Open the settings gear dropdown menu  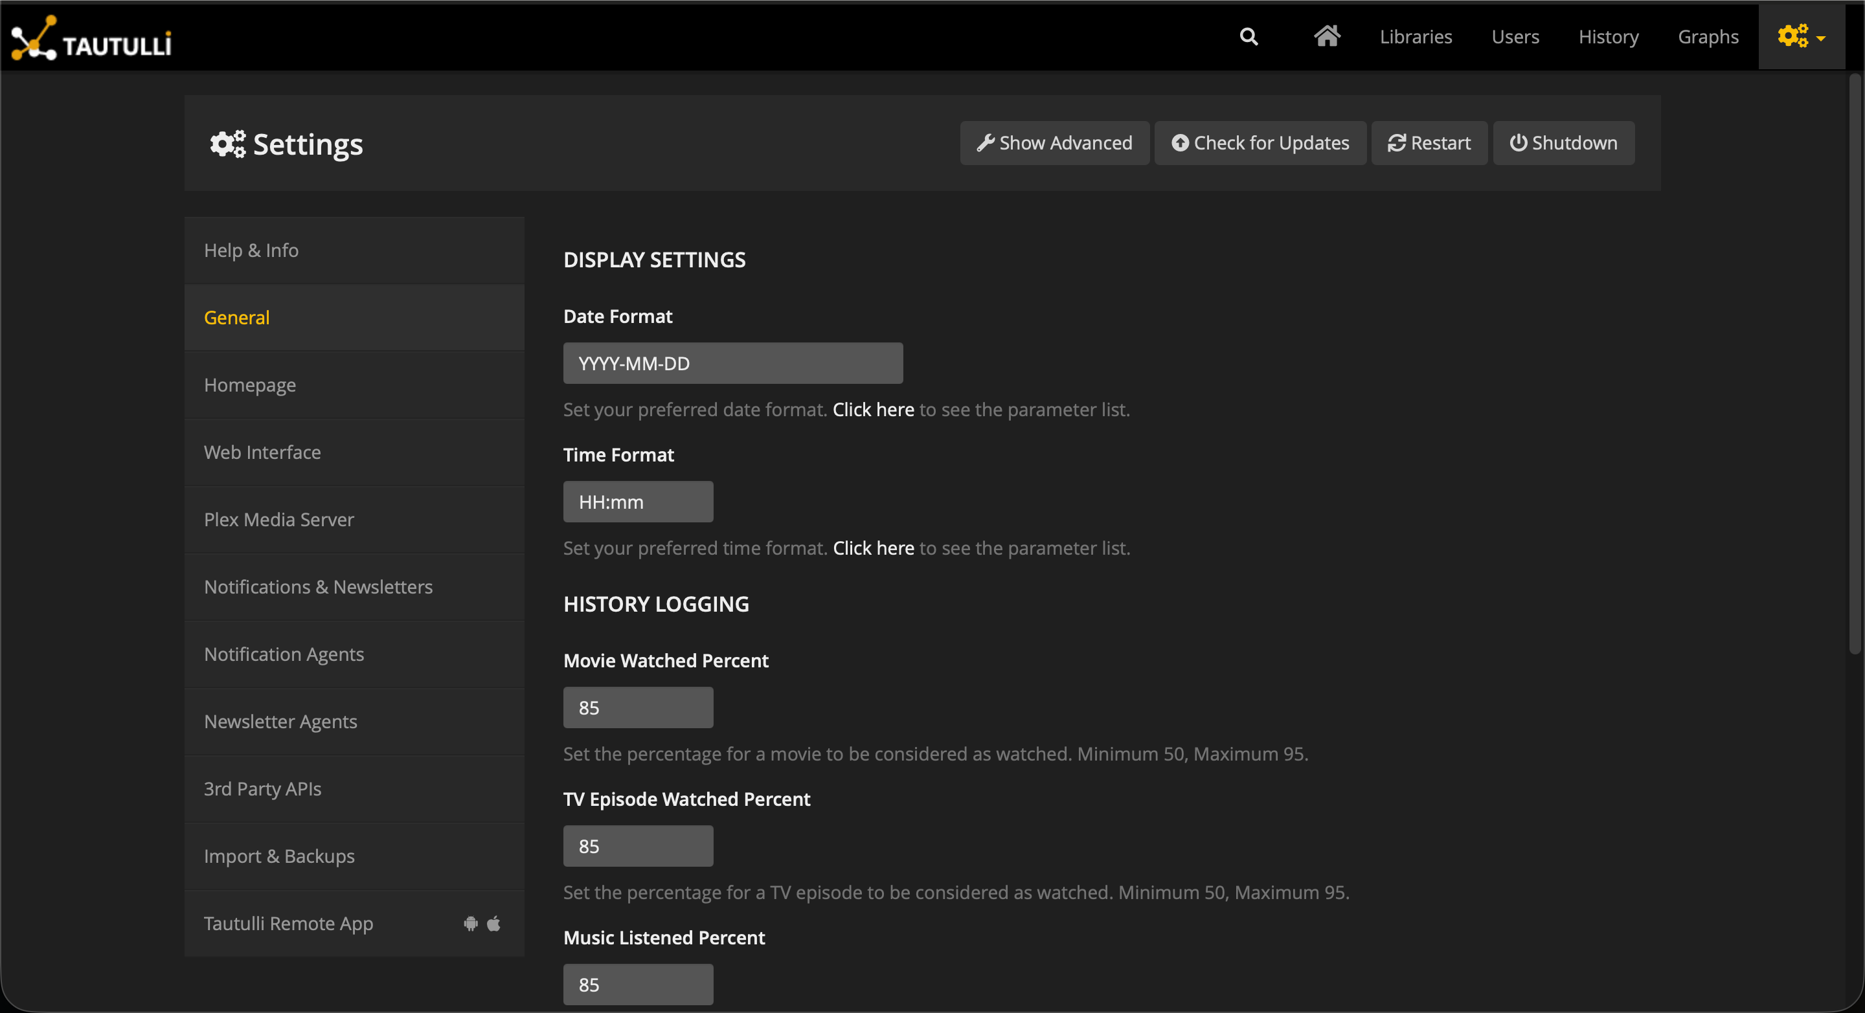click(x=1802, y=36)
